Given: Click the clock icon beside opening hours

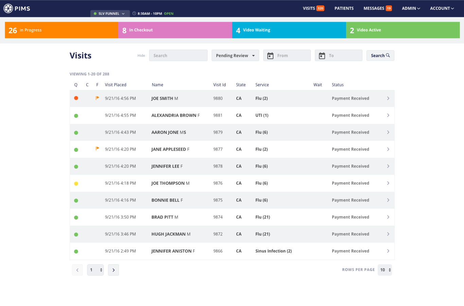Looking at the screenshot, I should 134,14.
